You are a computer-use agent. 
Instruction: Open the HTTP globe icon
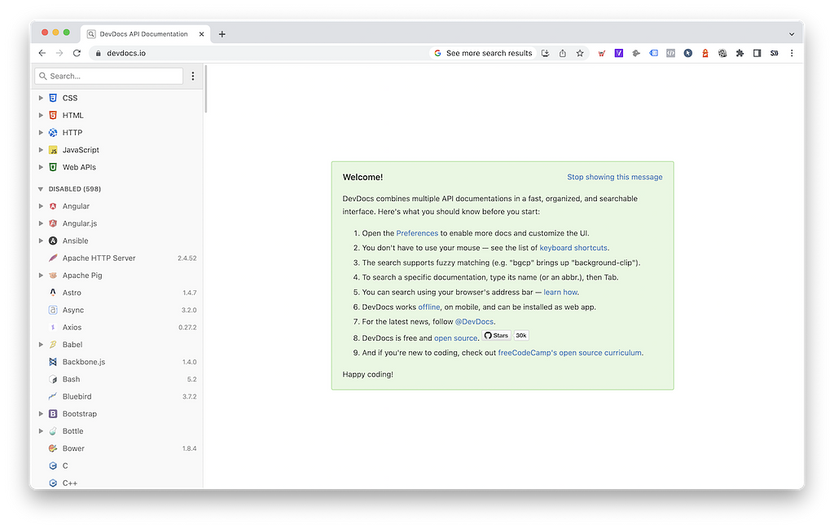[x=53, y=133]
